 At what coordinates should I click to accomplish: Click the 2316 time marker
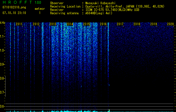103,24
